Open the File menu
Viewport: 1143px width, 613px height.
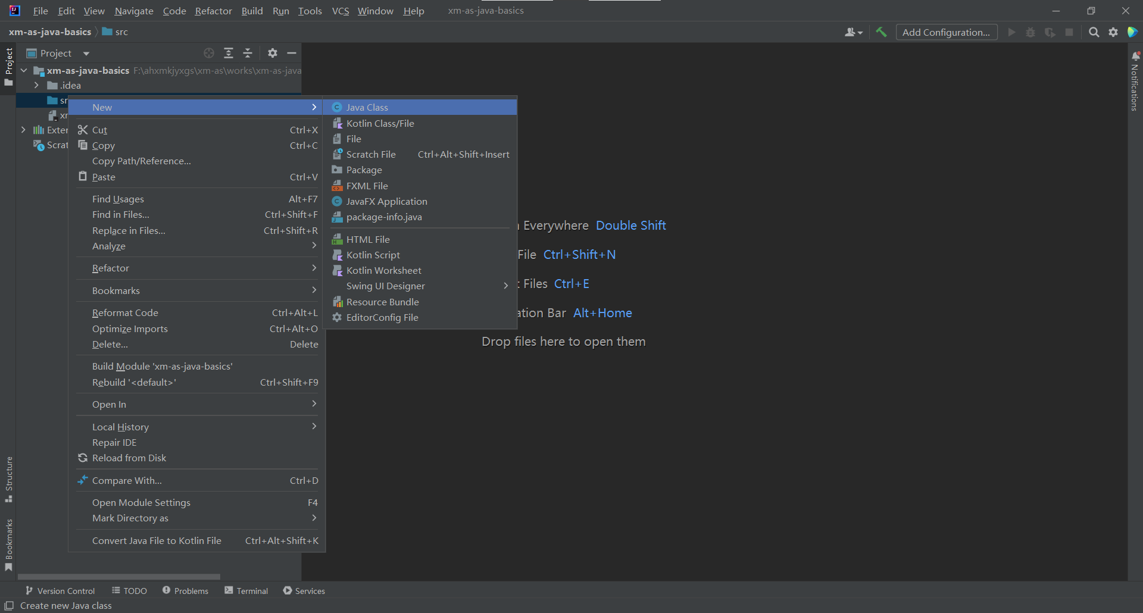[x=40, y=11]
